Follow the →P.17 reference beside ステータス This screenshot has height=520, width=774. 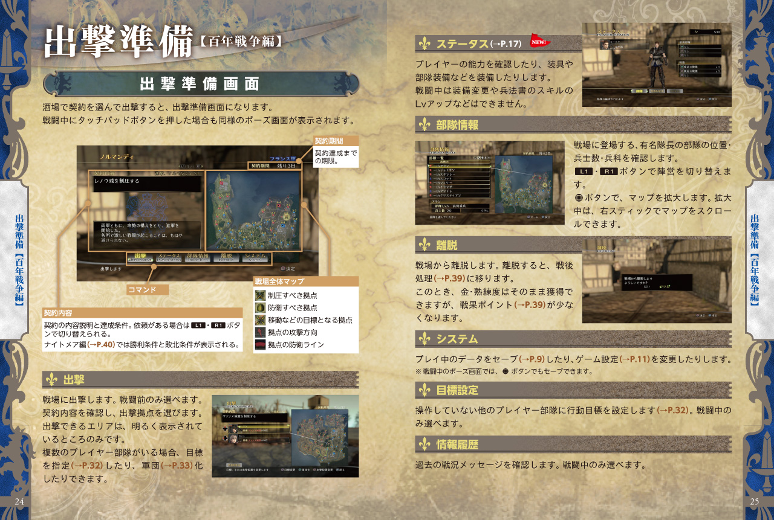pos(506,44)
